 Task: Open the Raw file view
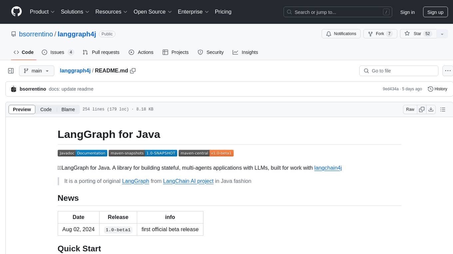tap(410, 109)
